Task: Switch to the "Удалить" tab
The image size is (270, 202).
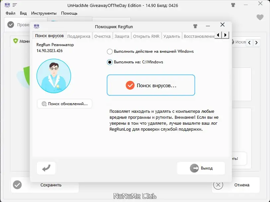Action: pyautogui.click(x=171, y=36)
